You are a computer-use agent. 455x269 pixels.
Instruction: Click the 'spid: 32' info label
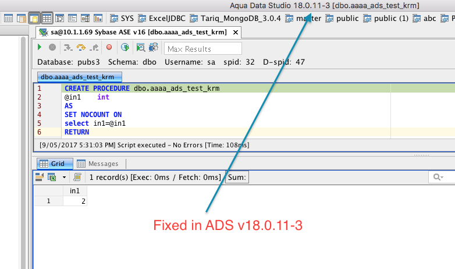click(239, 62)
